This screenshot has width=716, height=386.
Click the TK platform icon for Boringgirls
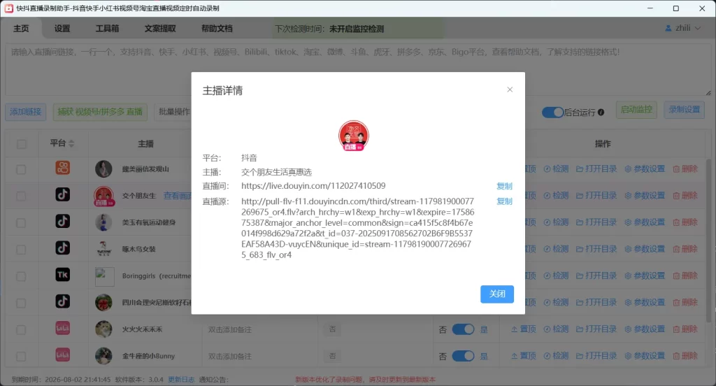(x=62, y=275)
